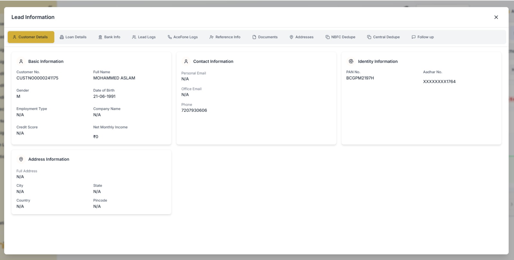Click the Company Name N/A value
514x260 pixels.
[97, 115]
